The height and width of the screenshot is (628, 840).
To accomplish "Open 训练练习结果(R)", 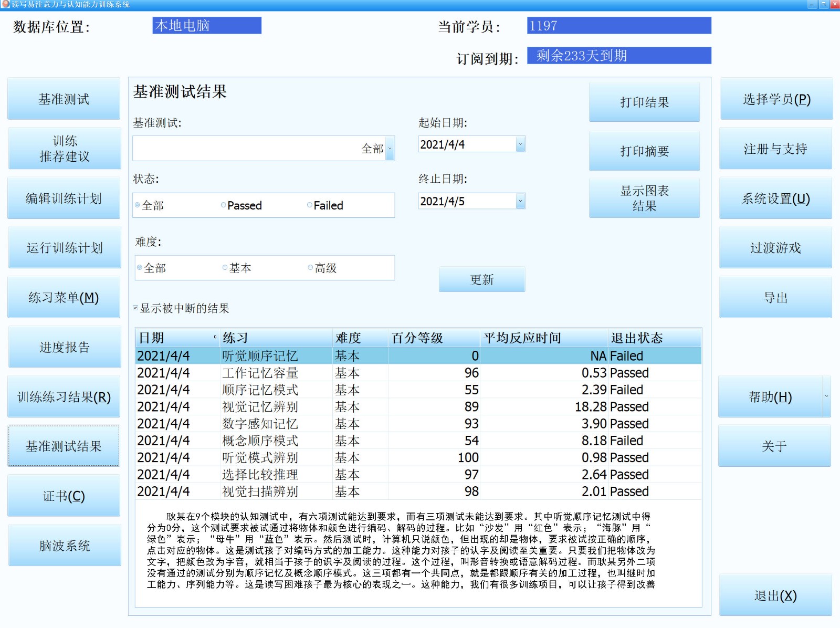I will 64,396.
